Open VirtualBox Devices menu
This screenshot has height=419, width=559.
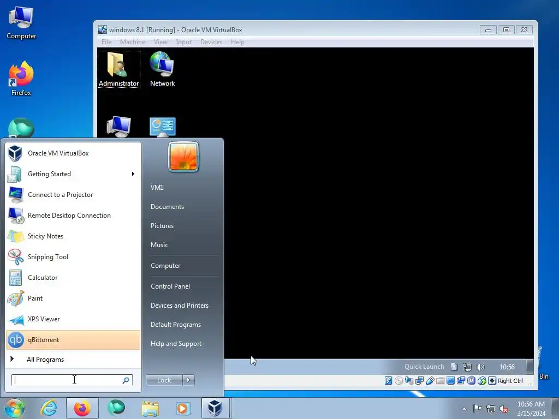[x=211, y=42]
